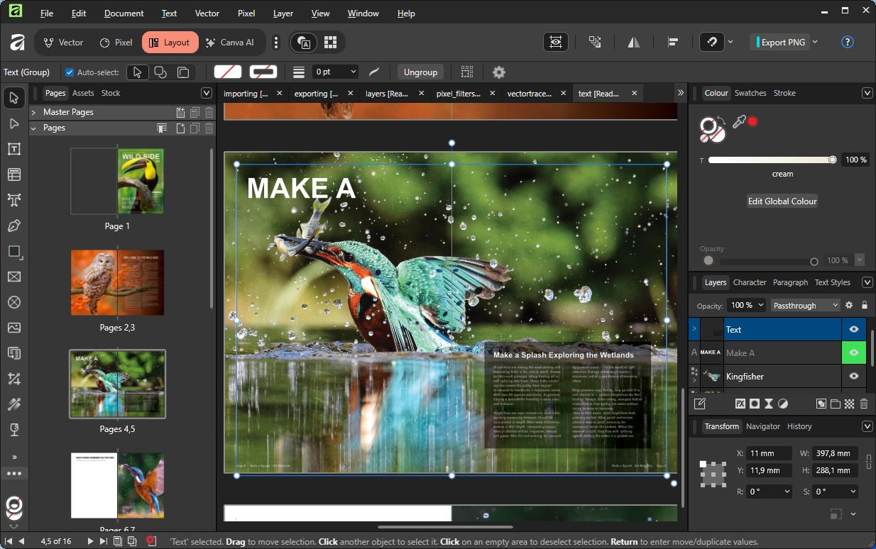The height and width of the screenshot is (549, 876).
Task: Uncheck the Auto-select checkbox
Action: coord(70,72)
